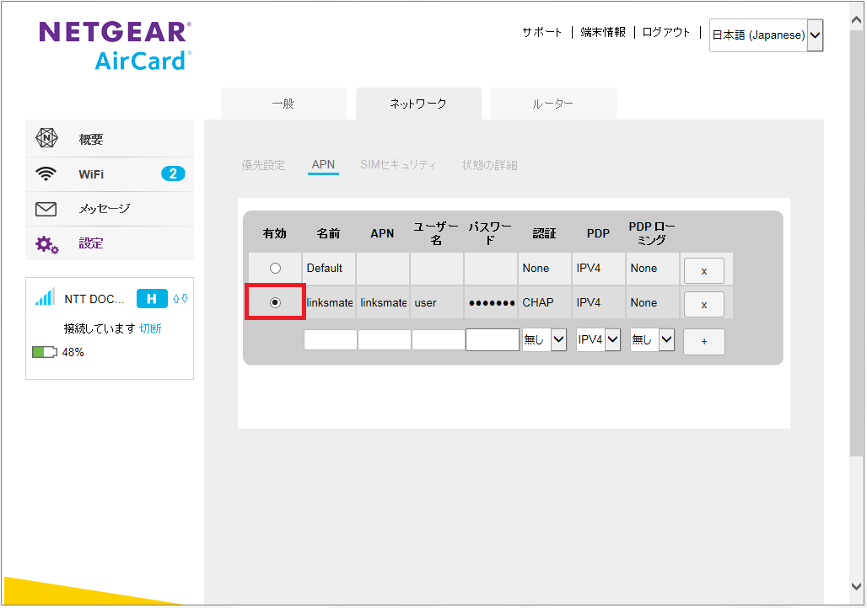Open the PDP roaming dropdown in new row
The width and height of the screenshot is (867, 608).
(x=653, y=339)
